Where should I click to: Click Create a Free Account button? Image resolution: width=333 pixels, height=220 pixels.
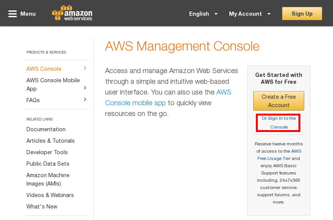(x=279, y=101)
